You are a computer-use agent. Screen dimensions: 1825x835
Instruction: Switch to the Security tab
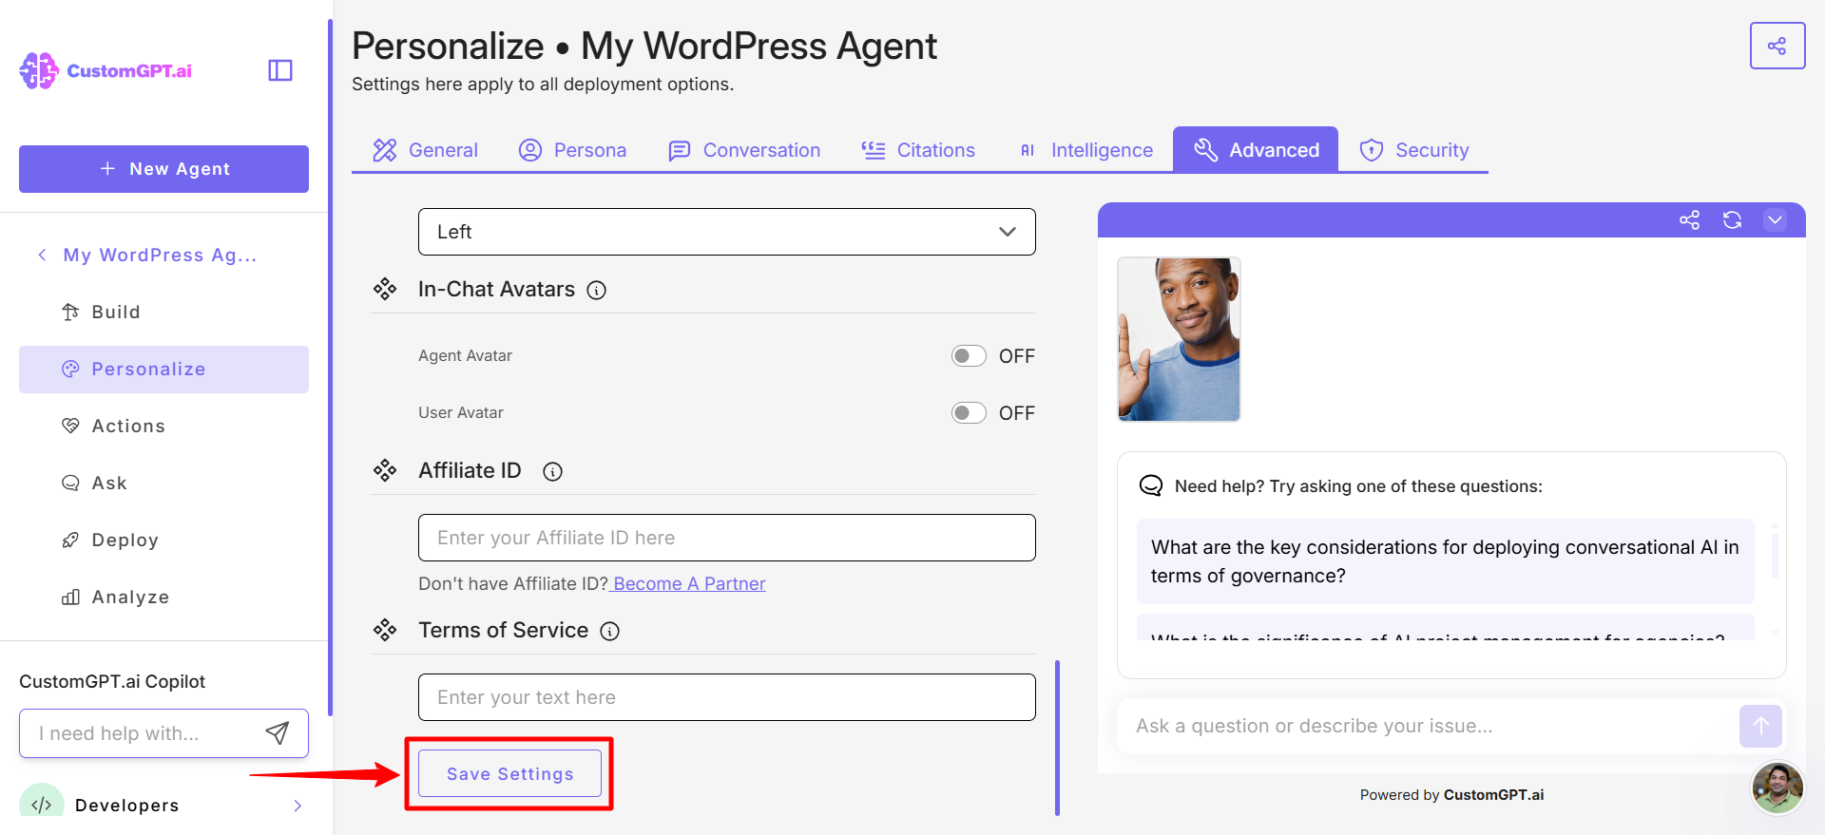point(1414,150)
